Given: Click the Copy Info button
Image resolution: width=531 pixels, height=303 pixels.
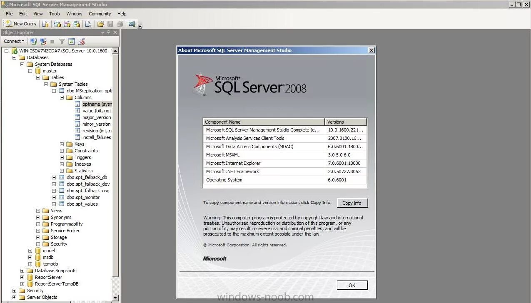Looking at the screenshot, I should coord(352,203).
